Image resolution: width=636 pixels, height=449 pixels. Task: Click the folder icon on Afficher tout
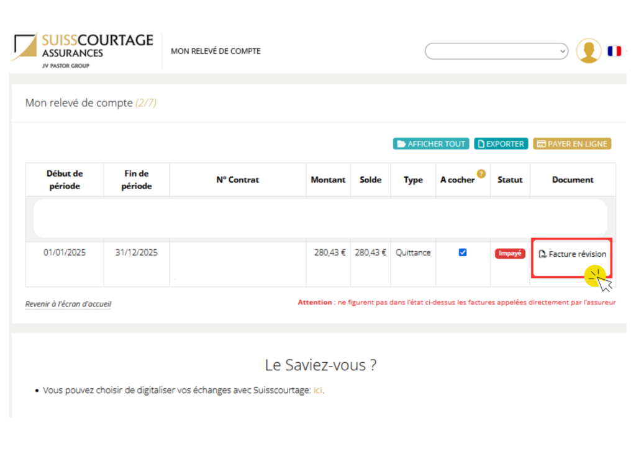(401, 144)
